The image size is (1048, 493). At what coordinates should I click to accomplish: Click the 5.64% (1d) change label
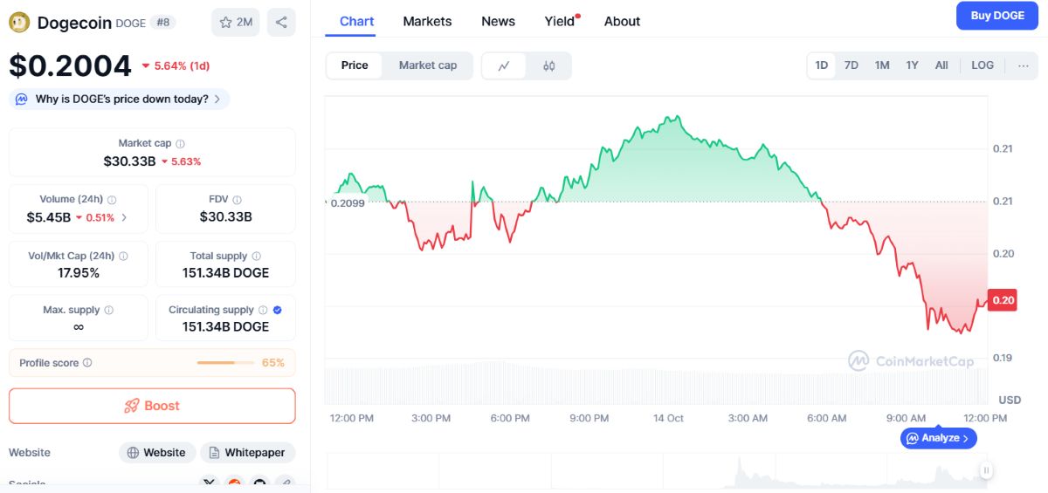[176, 65]
